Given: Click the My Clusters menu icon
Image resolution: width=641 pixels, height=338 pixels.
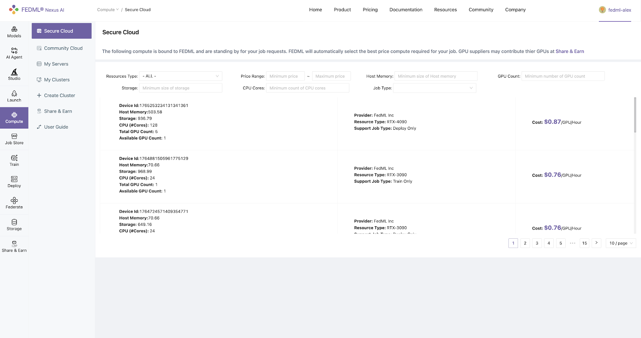Looking at the screenshot, I should [39, 80].
